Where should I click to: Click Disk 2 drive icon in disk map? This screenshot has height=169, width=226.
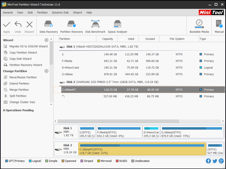click(x=58, y=149)
